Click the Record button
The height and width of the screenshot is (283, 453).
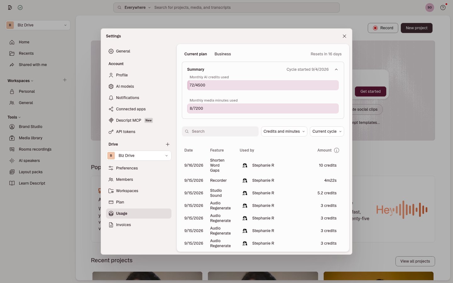(x=383, y=28)
